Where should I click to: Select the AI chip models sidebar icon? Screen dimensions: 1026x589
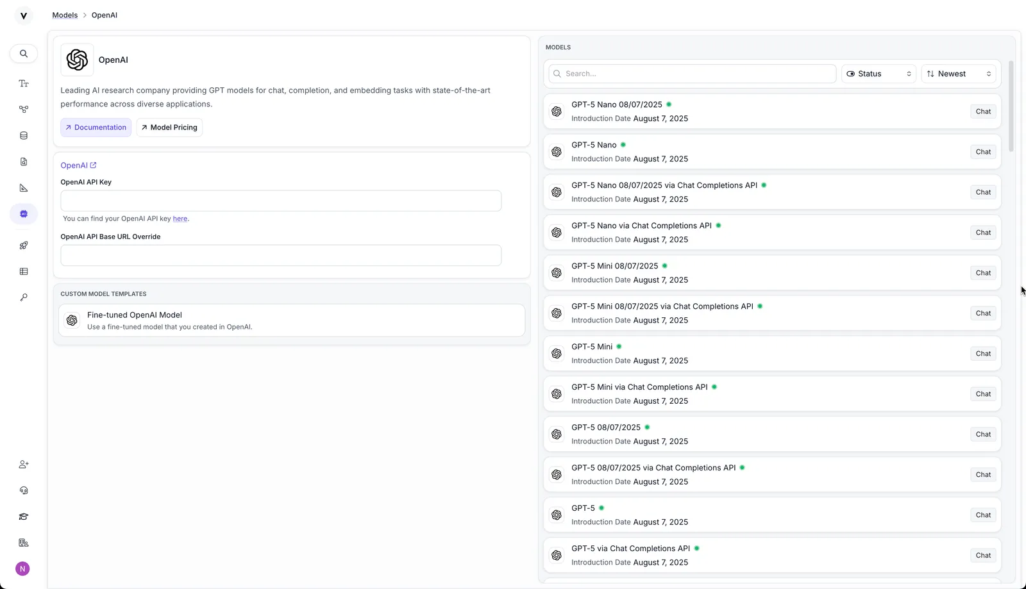pos(24,213)
